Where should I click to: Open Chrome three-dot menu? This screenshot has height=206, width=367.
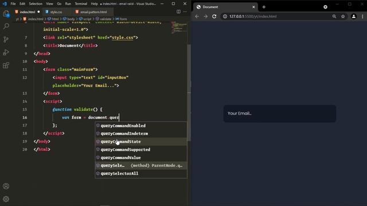[x=362, y=17]
